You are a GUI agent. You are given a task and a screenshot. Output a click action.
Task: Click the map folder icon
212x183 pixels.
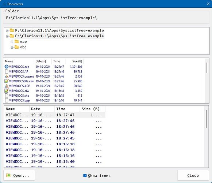16,41
